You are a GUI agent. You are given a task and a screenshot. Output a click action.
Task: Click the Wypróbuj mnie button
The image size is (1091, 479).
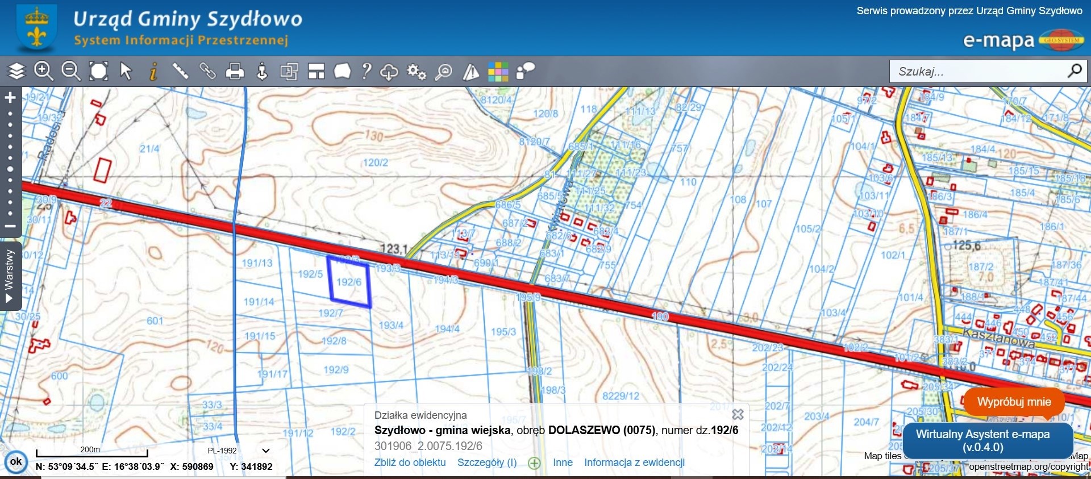point(1014,402)
